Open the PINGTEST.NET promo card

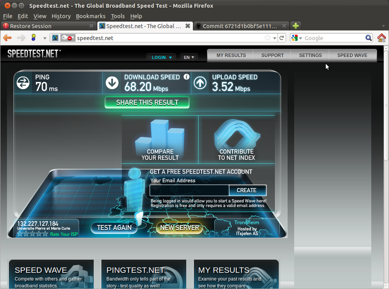point(144,274)
